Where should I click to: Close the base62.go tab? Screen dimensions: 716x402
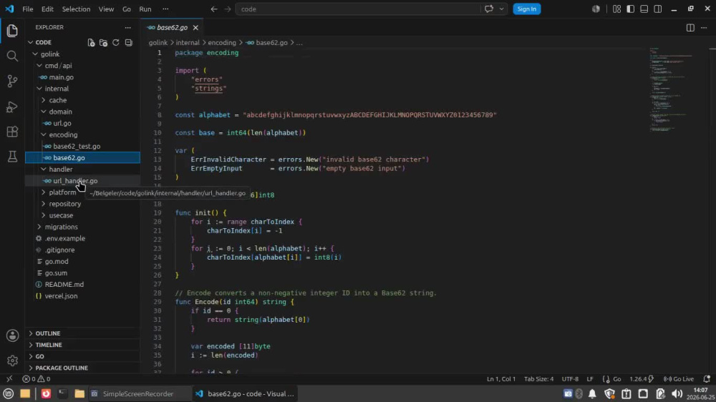tap(195, 28)
